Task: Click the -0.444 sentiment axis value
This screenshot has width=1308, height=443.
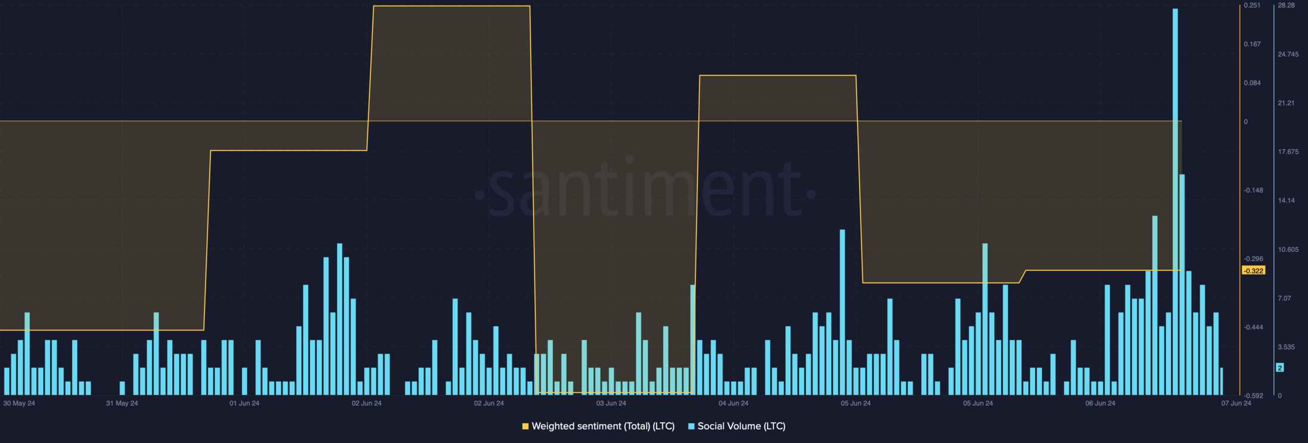Action: (1253, 327)
